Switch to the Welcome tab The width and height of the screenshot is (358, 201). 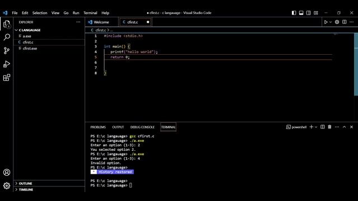coord(102,22)
